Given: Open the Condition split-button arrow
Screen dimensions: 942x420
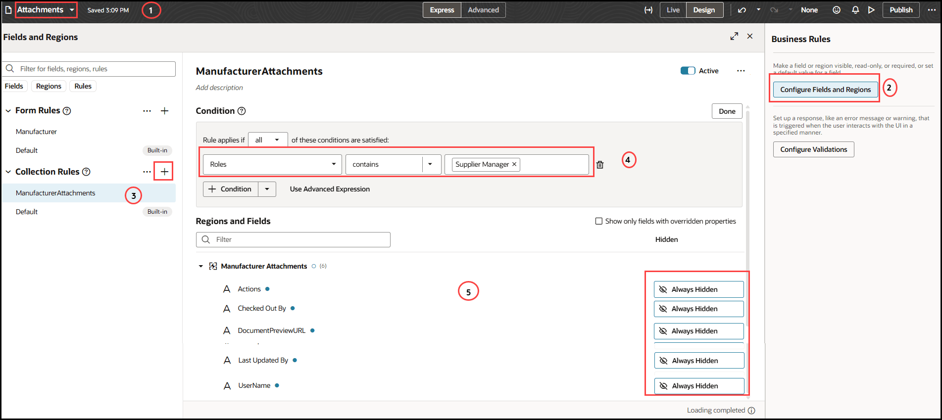Looking at the screenshot, I should (x=267, y=189).
